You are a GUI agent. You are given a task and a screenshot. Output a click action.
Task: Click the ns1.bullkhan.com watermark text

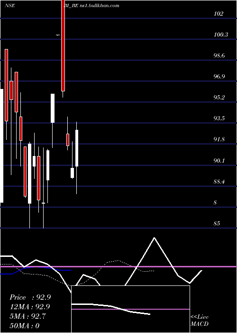click(x=100, y=6)
